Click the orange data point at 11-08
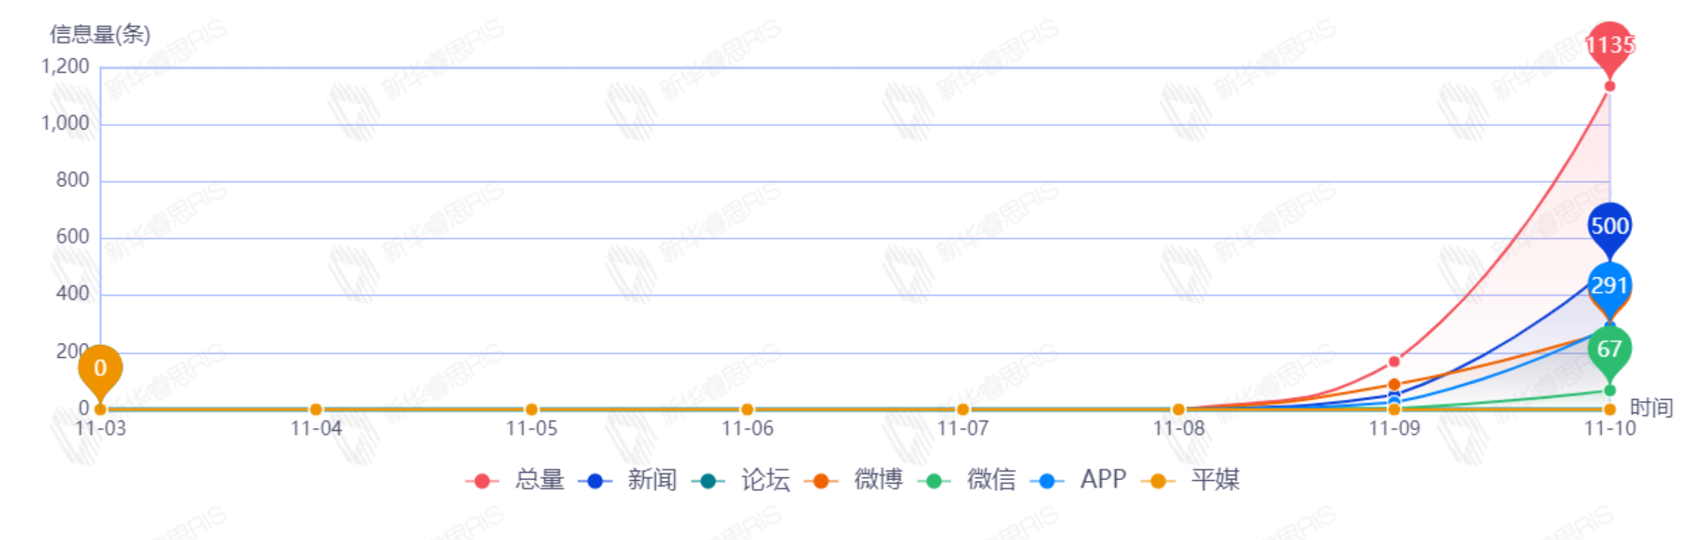 [x=1178, y=409]
